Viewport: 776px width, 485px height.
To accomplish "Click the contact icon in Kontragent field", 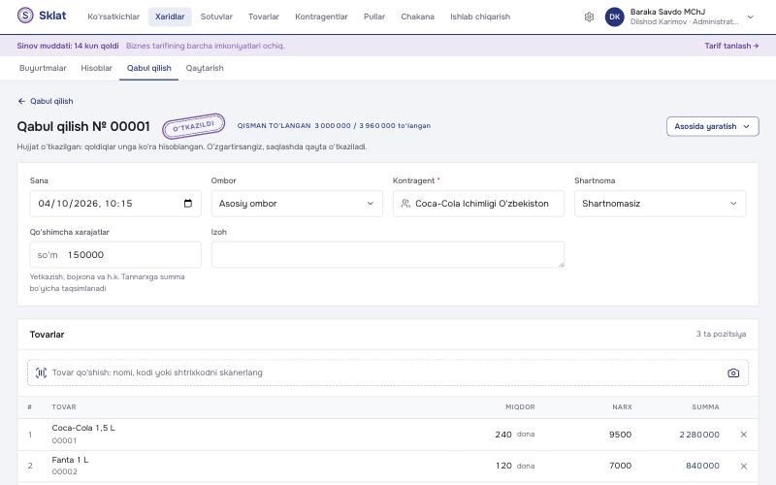I will 405,204.
